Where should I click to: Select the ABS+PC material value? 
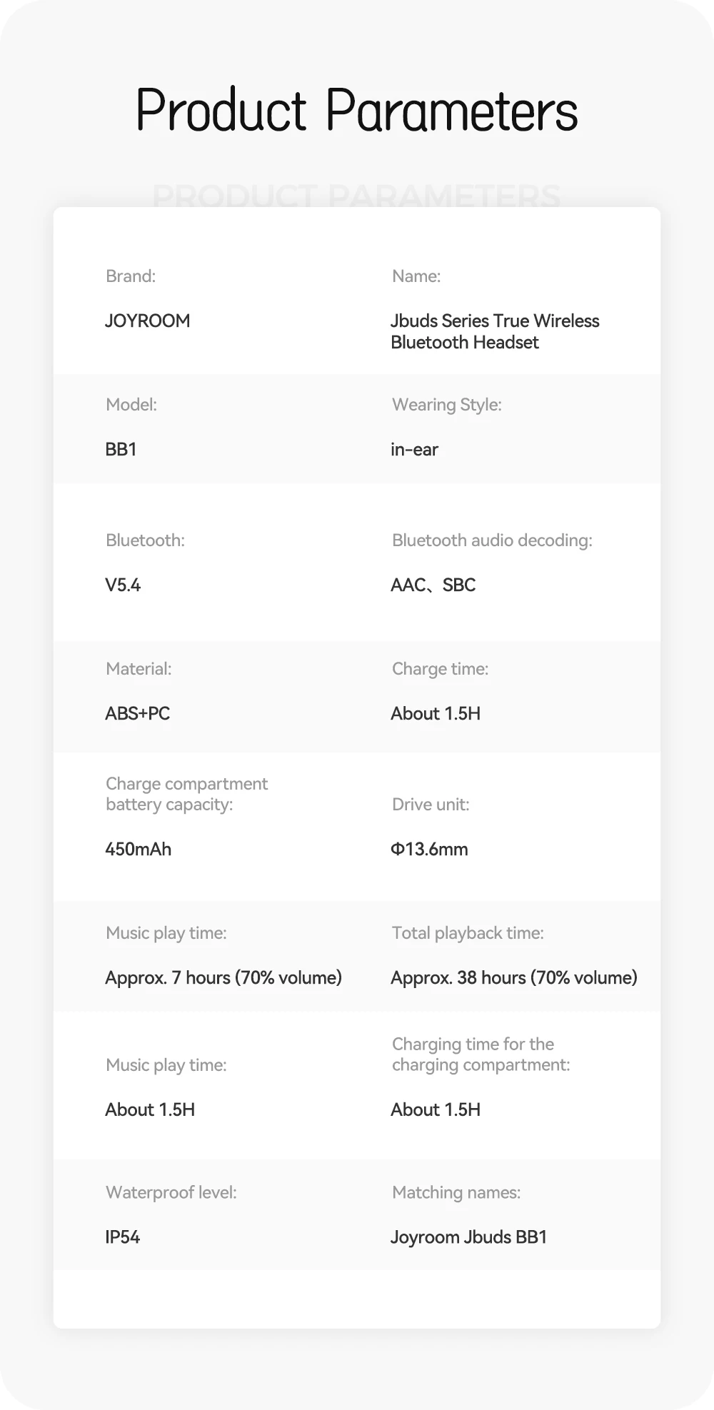coord(137,713)
